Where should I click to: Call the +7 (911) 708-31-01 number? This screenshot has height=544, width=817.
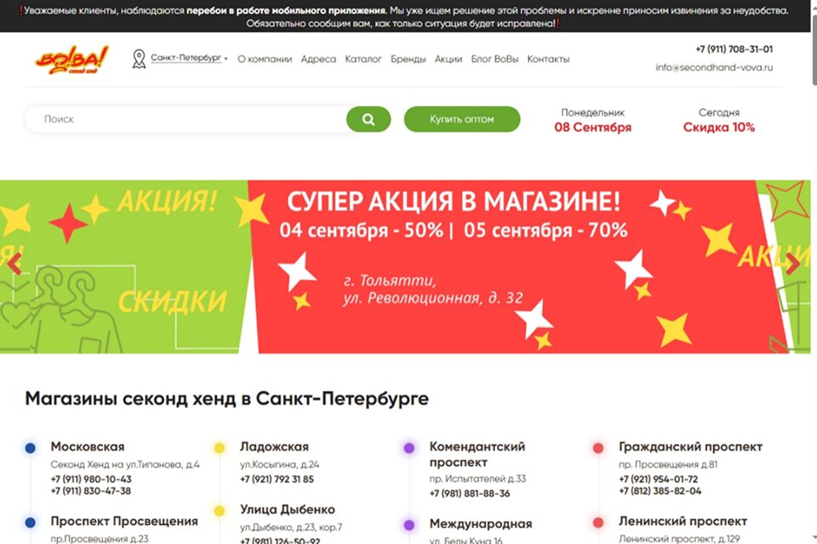[x=734, y=49]
